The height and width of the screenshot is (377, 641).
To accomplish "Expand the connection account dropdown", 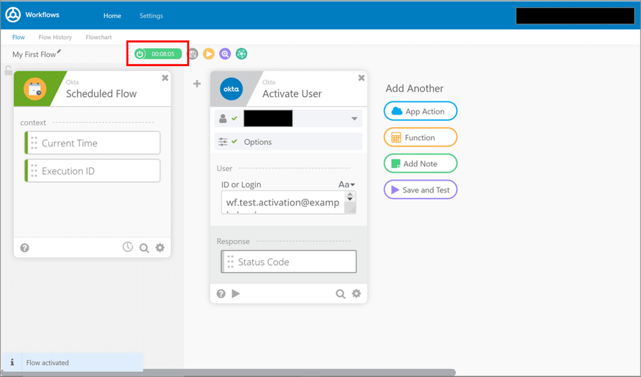I will (354, 119).
